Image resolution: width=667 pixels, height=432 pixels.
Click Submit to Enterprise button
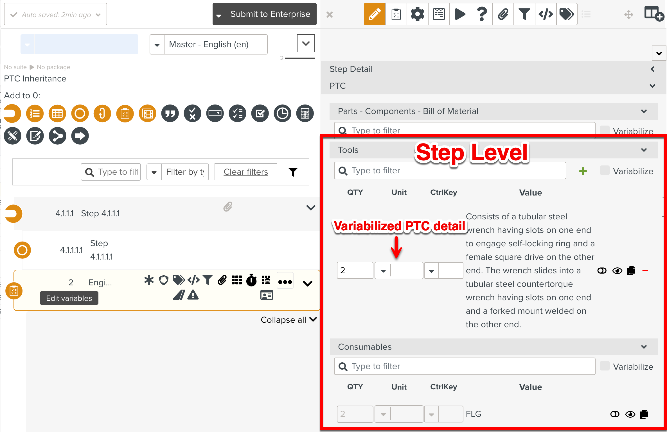(x=270, y=14)
